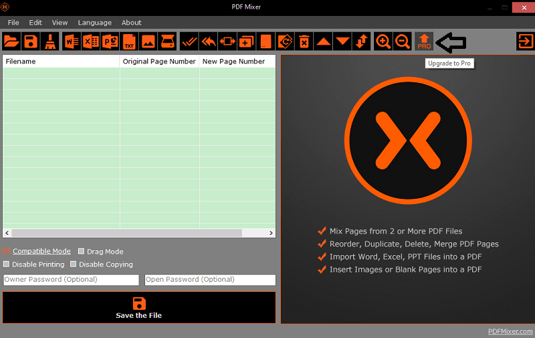Click the Upgrade to Pro icon
535x338 pixels.
pyautogui.click(x=424, y=41)
